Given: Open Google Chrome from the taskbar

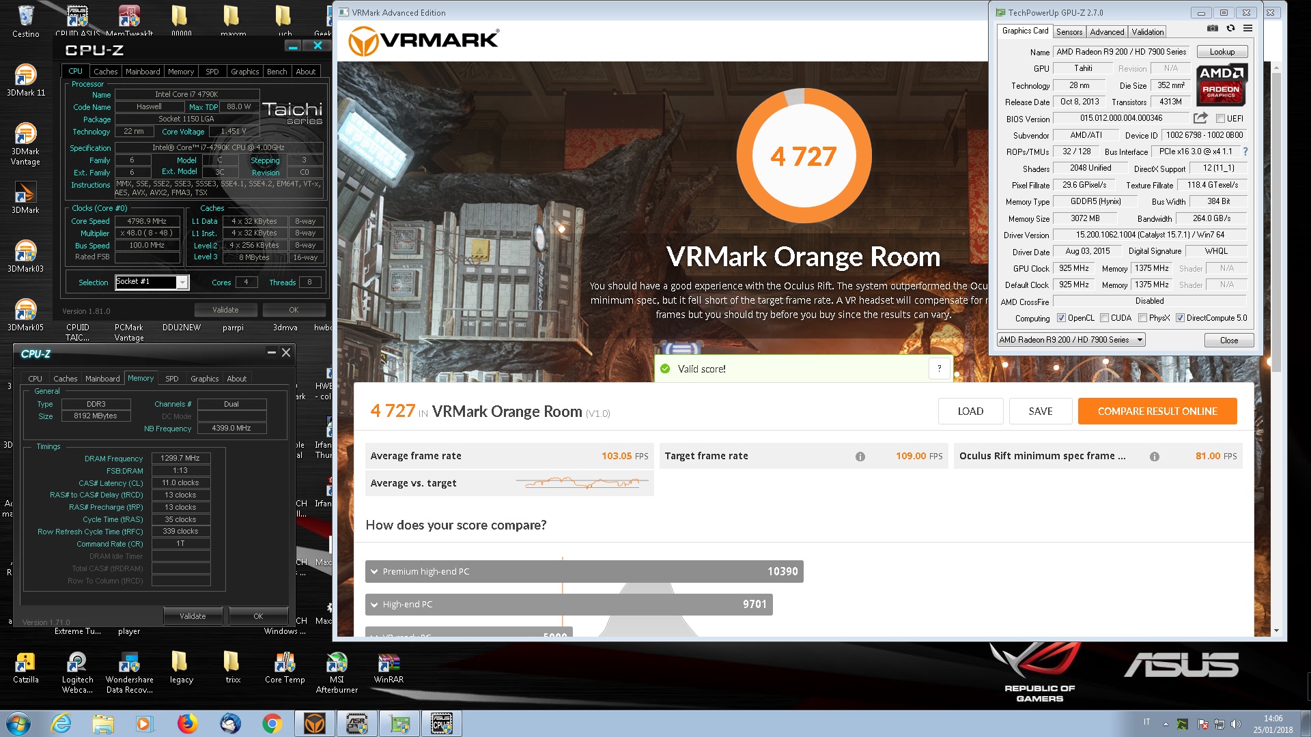Looking at the screenshot, I should tap(272, 723).
